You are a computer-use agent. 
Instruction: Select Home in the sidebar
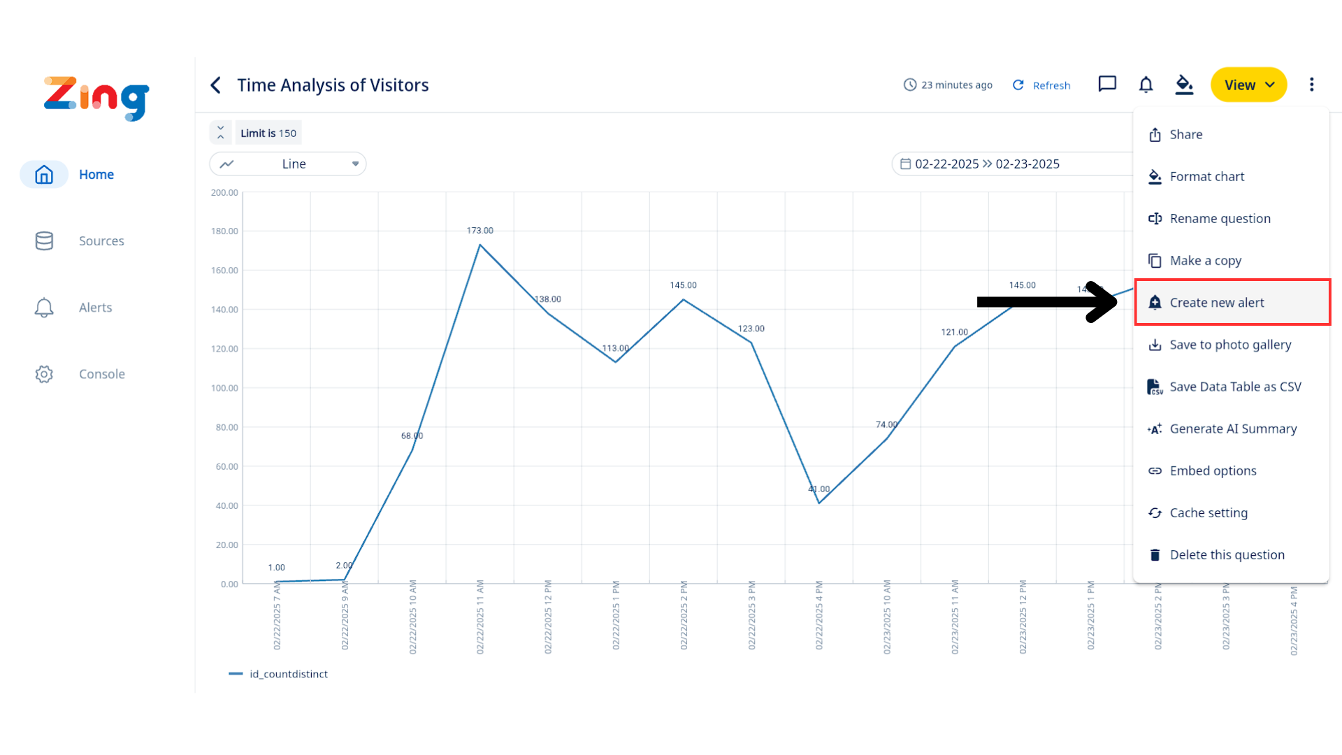[x=96, y=175]
